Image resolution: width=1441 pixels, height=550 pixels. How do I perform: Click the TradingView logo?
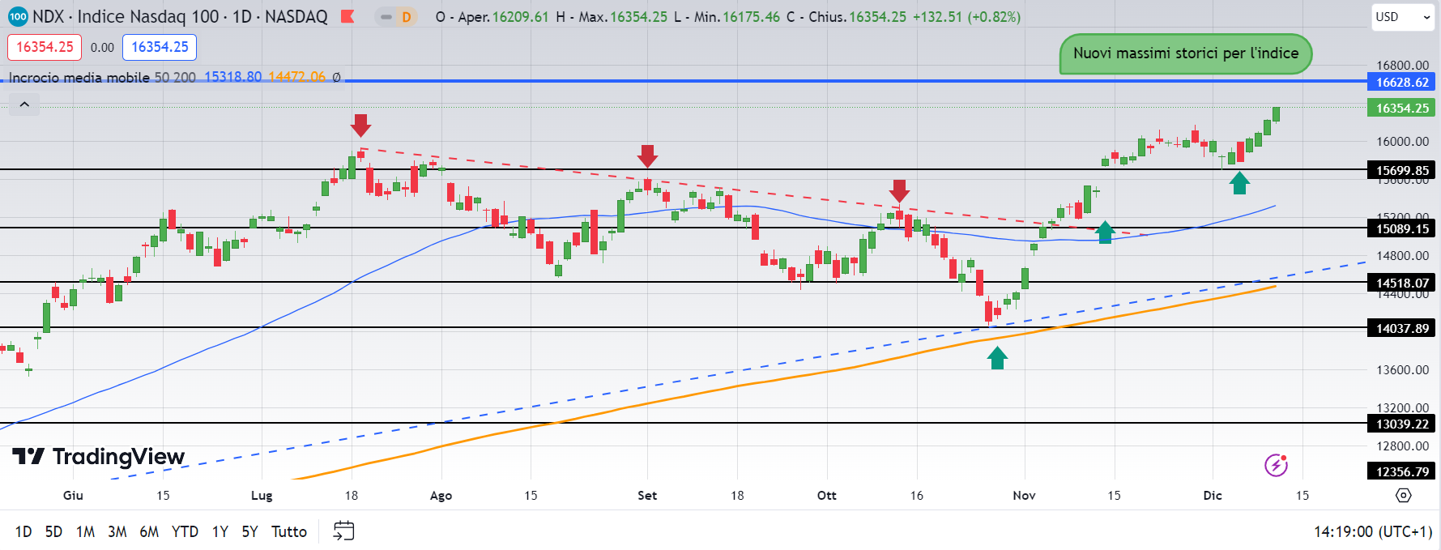[99, 457]
